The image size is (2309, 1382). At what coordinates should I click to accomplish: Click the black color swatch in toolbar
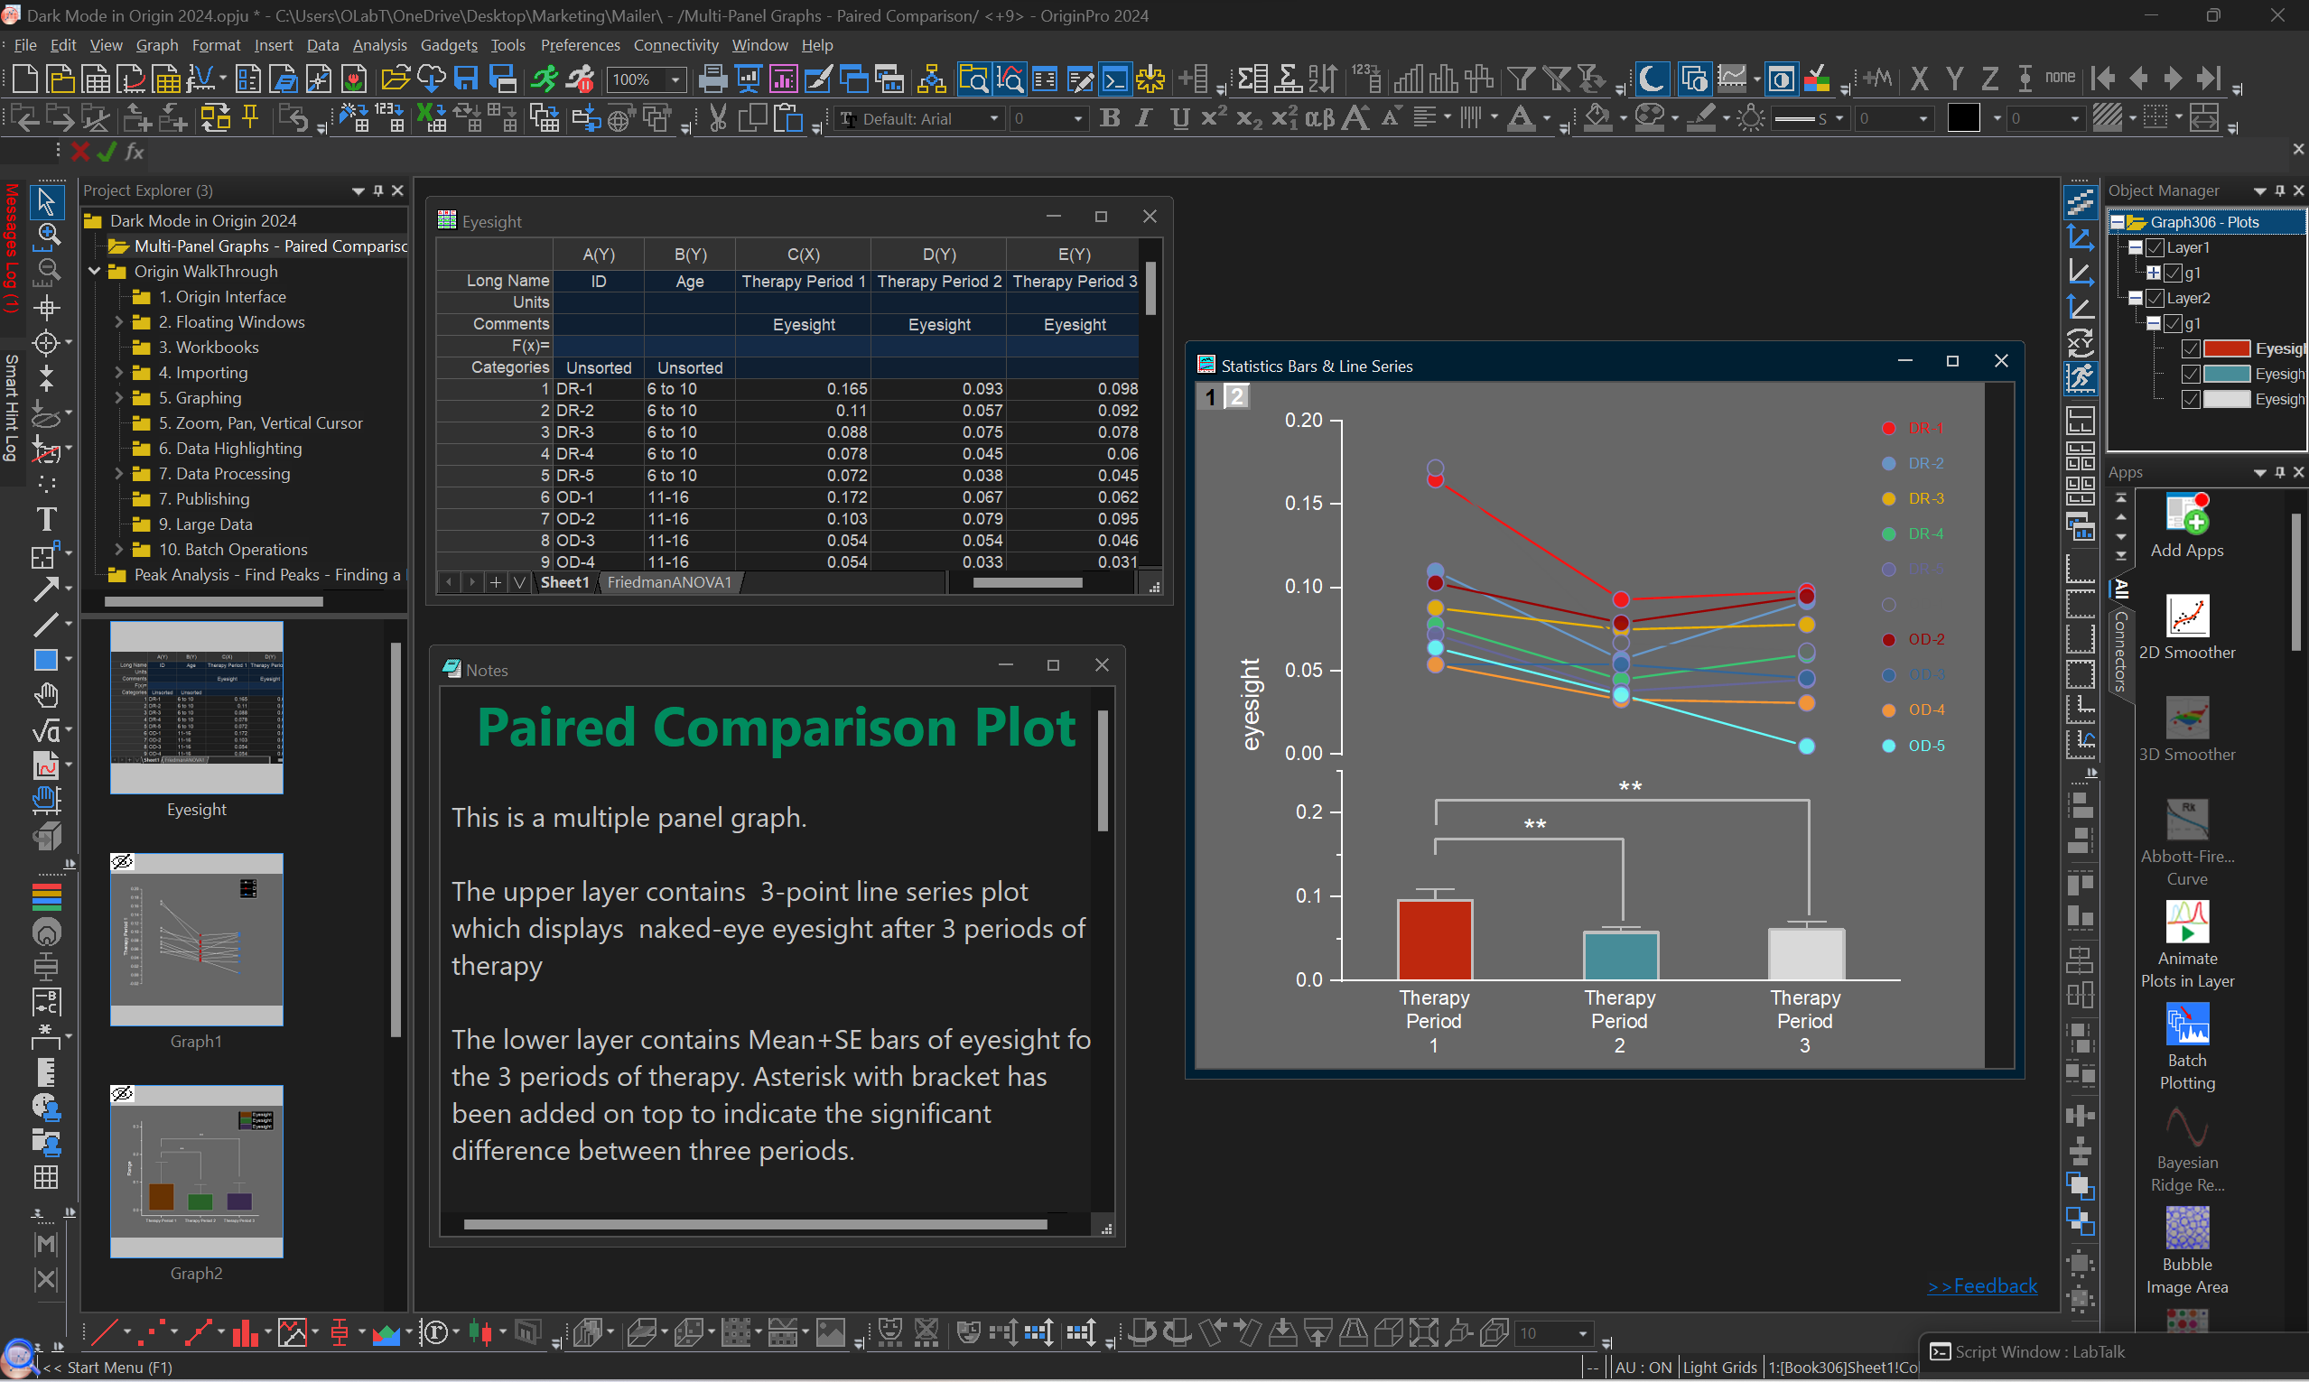click(1962, 118)
